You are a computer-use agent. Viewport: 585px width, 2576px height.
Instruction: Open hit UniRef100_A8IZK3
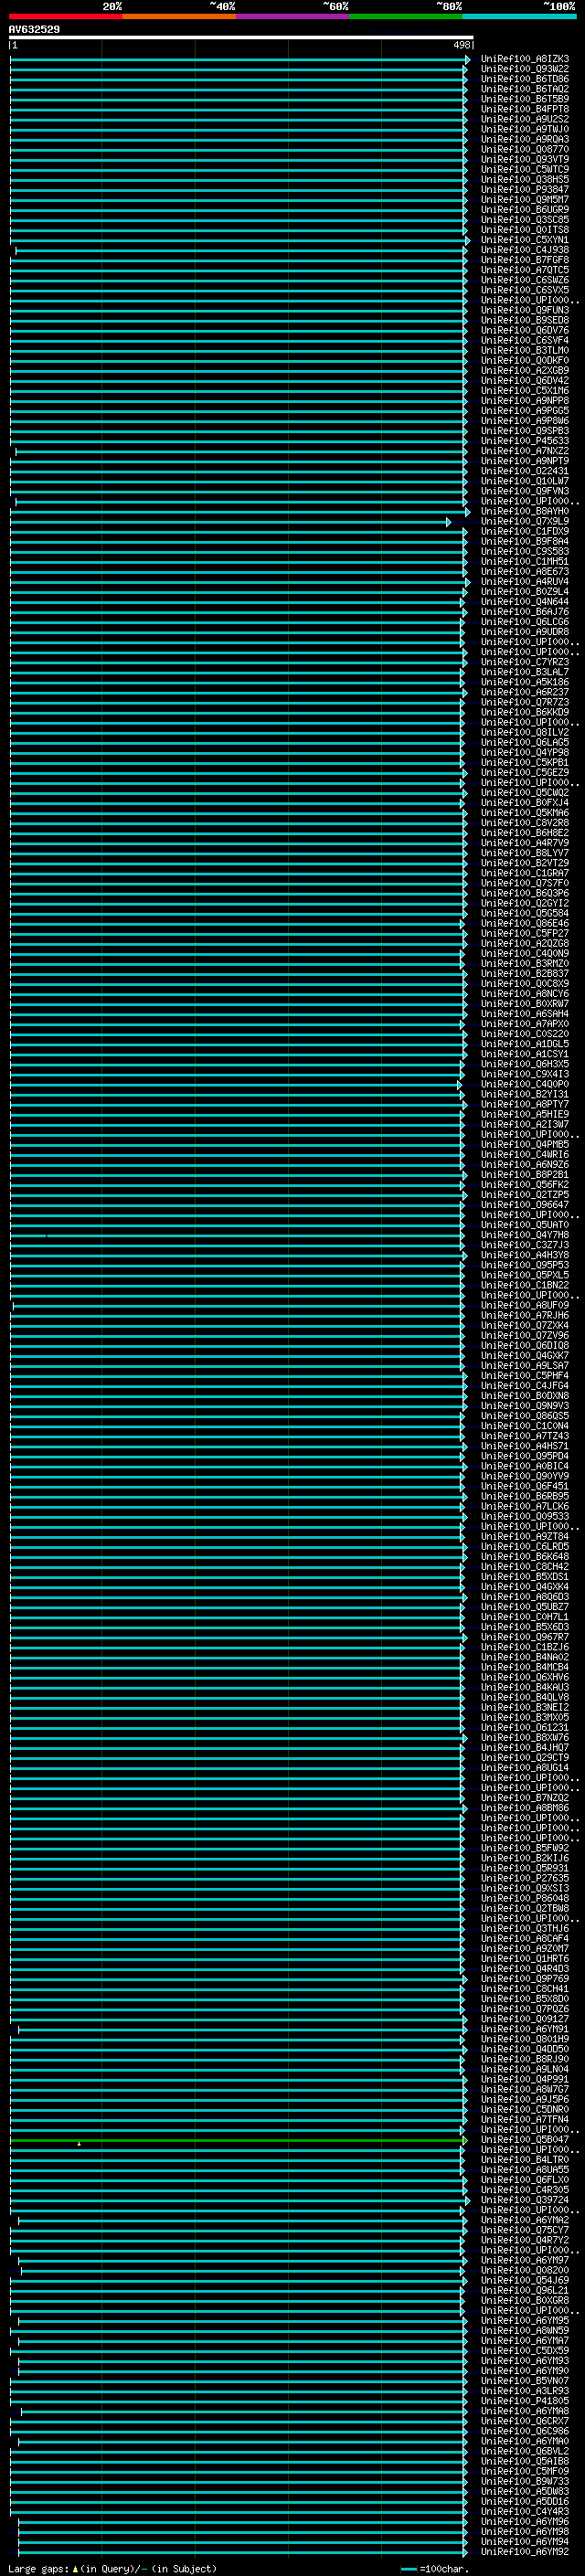click(524, 59)
